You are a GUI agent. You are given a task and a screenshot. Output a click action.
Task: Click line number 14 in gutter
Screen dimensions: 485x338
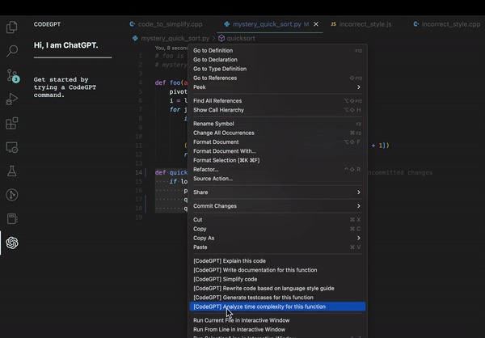[138, 172]
